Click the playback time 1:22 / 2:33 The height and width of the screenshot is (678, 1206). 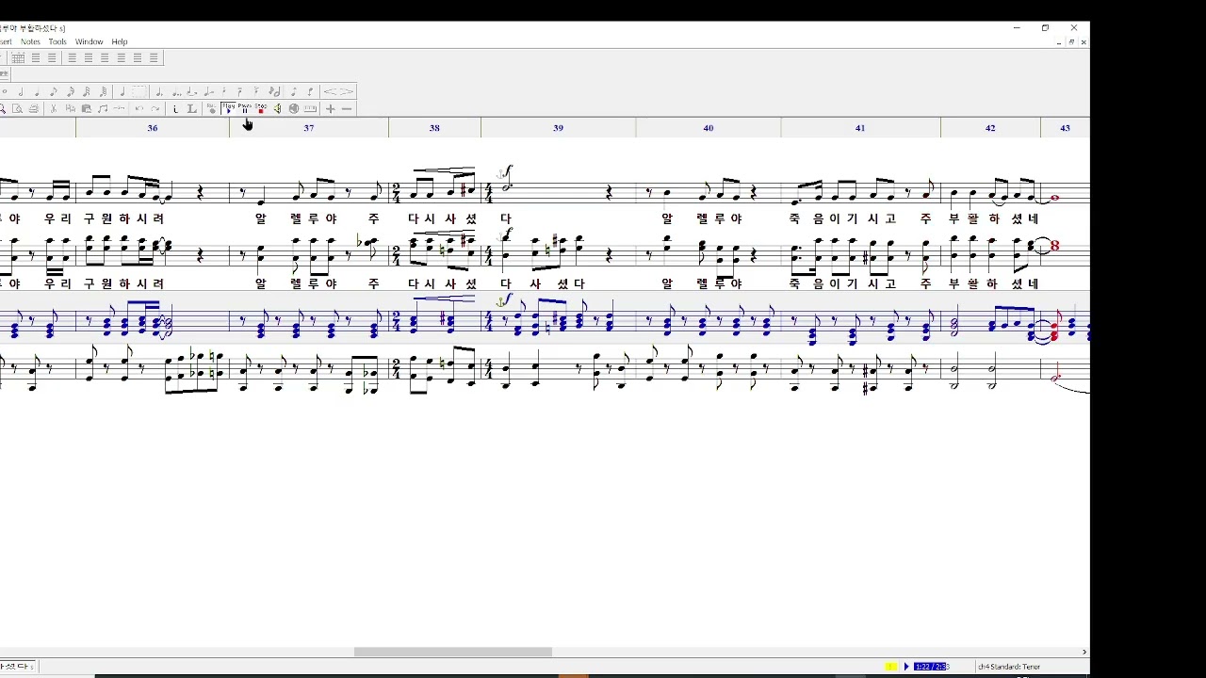[930, 667]
